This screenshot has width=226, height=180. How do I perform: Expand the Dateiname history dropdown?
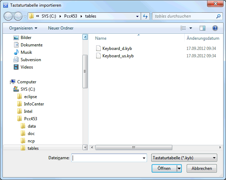144,159
